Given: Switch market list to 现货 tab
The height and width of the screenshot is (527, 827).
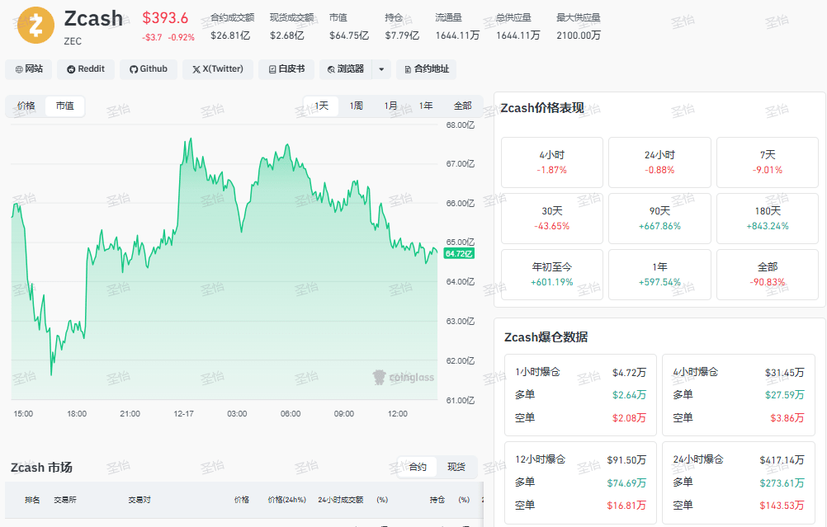Looking at the screenshot, I should point(456,467).
